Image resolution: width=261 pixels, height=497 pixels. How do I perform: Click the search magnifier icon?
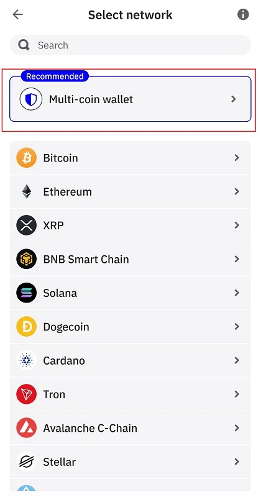[x=24, y=45]
